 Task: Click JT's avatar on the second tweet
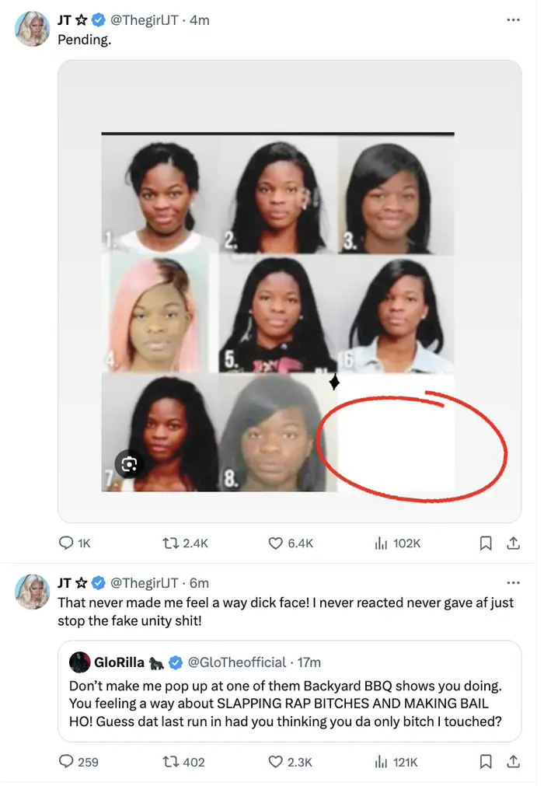33,592
